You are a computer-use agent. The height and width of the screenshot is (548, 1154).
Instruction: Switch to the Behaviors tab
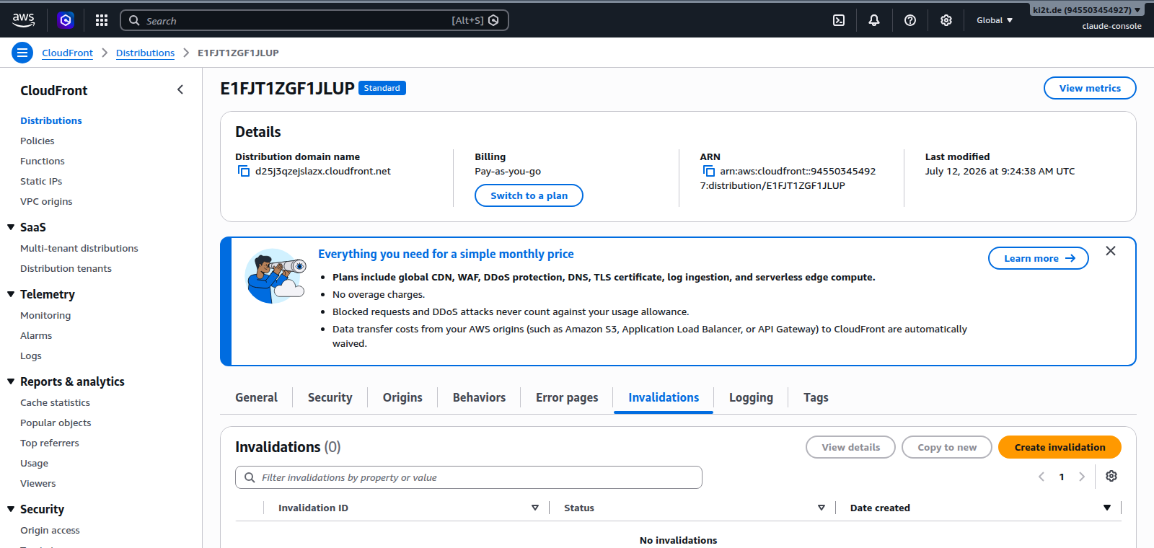pyautogui.click(x=479, y=397)
